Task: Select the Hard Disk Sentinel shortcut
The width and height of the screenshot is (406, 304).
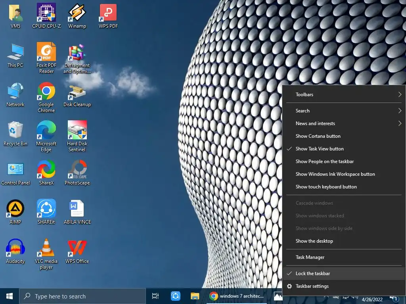Action: 77,137
